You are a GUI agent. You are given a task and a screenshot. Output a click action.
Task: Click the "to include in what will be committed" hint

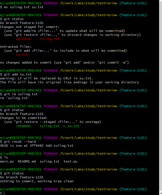coord(66,51)
